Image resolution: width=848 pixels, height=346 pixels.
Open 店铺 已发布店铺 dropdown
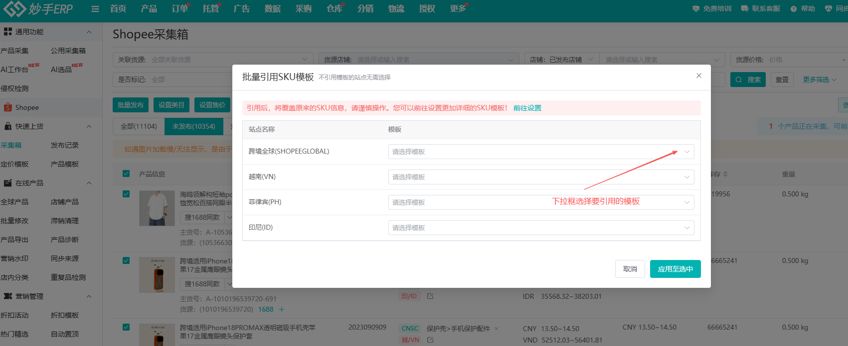point(562,60)
